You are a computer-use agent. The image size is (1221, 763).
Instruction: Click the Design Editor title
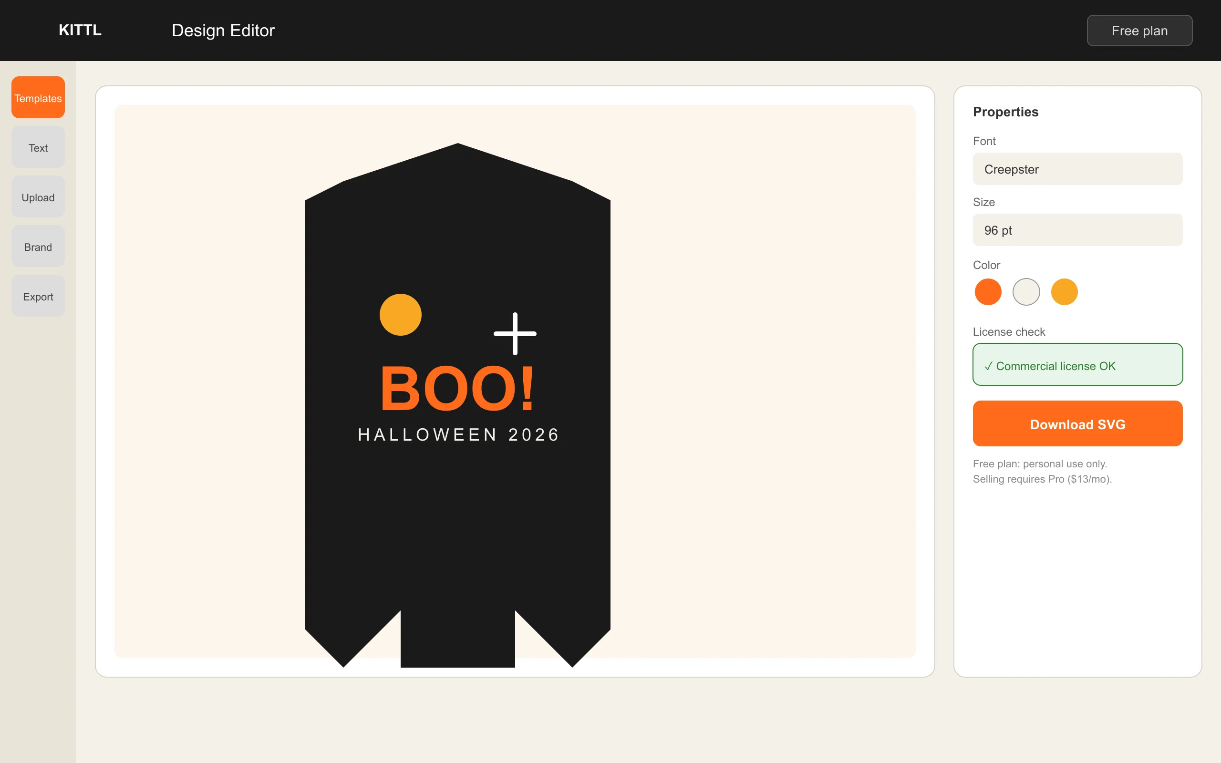click(223, 30)
